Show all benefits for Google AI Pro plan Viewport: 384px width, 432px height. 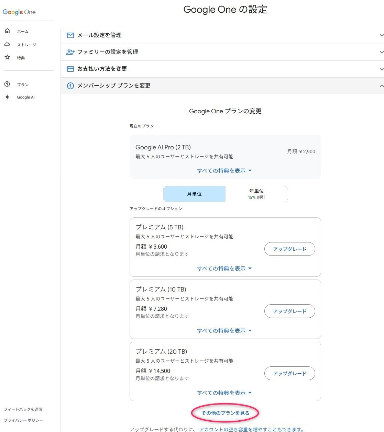click(x=224, y=171)
